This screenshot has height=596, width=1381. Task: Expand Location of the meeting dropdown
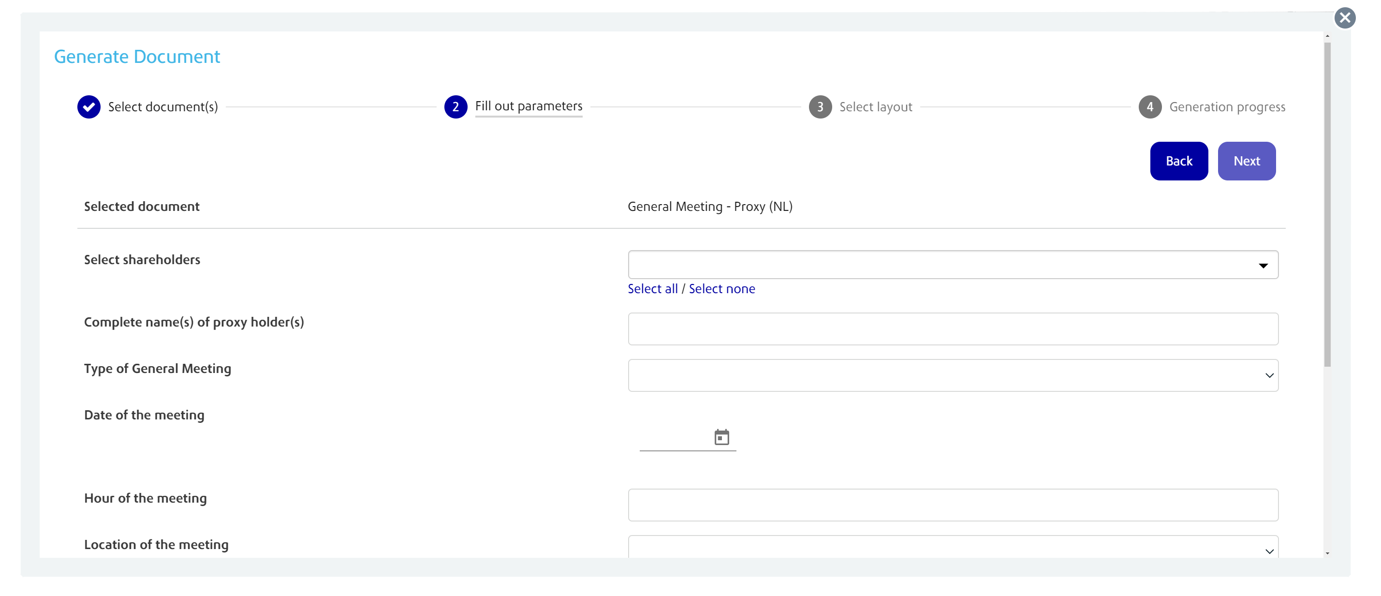point(953,548)
